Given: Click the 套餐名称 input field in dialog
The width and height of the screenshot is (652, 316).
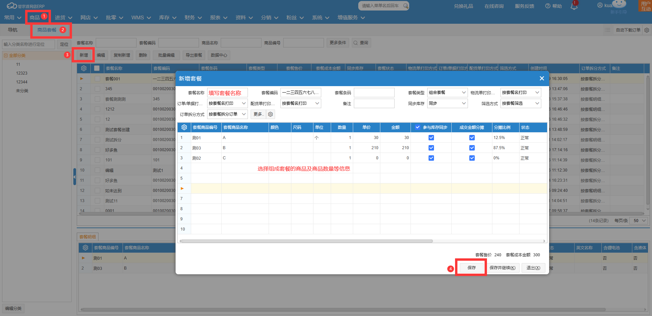Looking at the screenshot, I should click(227, 93).
